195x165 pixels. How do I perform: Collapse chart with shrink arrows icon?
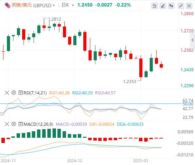click(x=181, y=6)
